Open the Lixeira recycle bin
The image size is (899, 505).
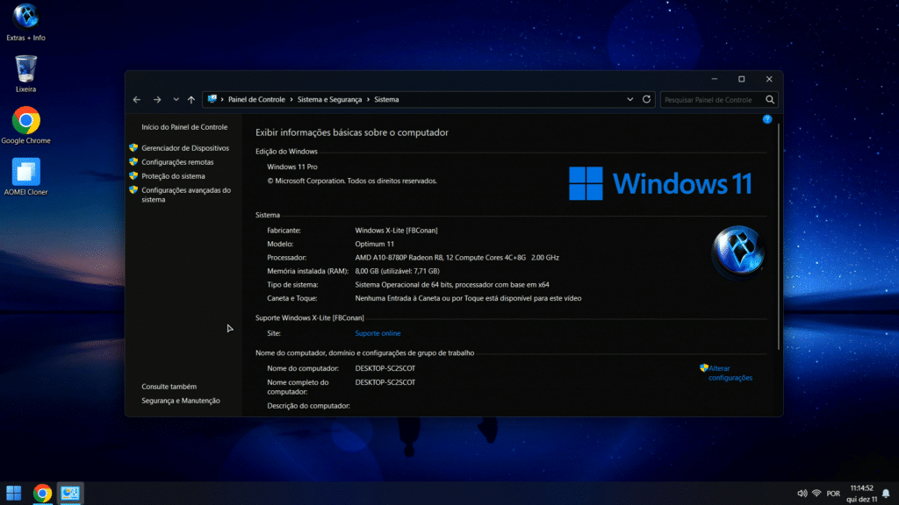25,68
